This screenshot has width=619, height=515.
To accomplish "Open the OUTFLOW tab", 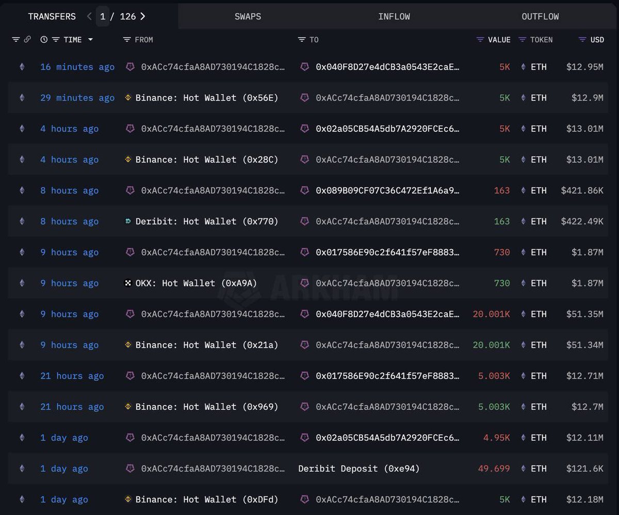I will (x=540, y=16).
